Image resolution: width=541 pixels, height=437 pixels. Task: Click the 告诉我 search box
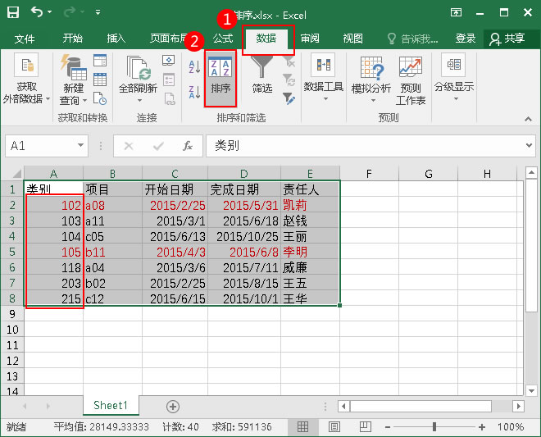(412, 39)
